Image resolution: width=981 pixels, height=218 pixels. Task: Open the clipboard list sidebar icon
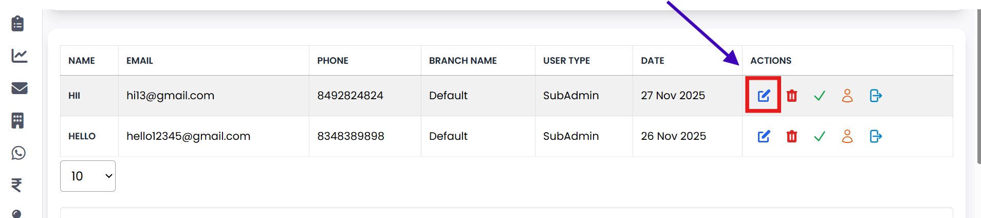(x=18, y=23)
